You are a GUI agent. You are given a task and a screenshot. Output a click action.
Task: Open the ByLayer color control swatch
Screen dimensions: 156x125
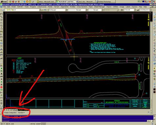click(x=58, y=10)
